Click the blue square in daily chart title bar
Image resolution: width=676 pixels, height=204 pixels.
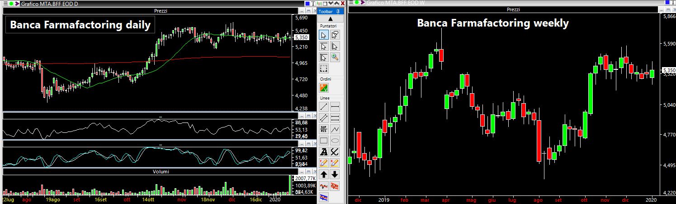(x=308, y=3)
